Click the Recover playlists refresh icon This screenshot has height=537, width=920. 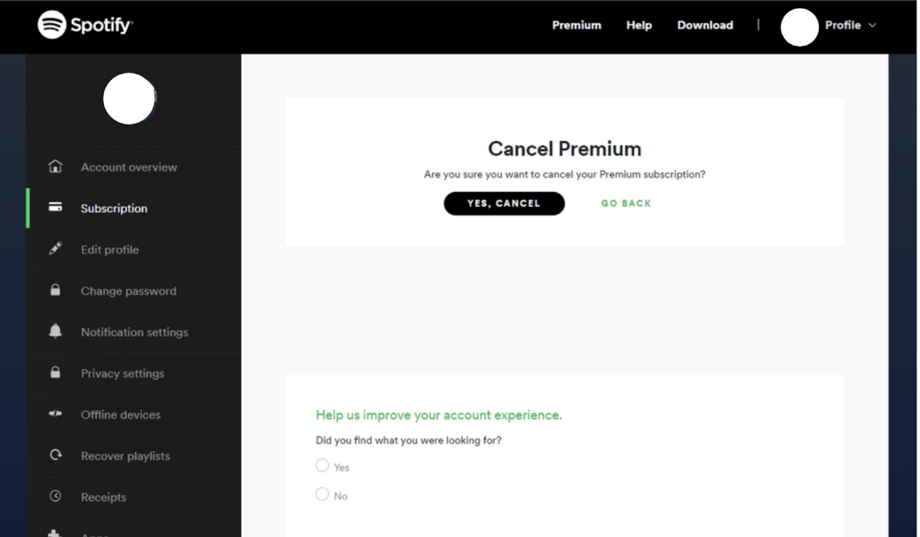pos(55,455)
